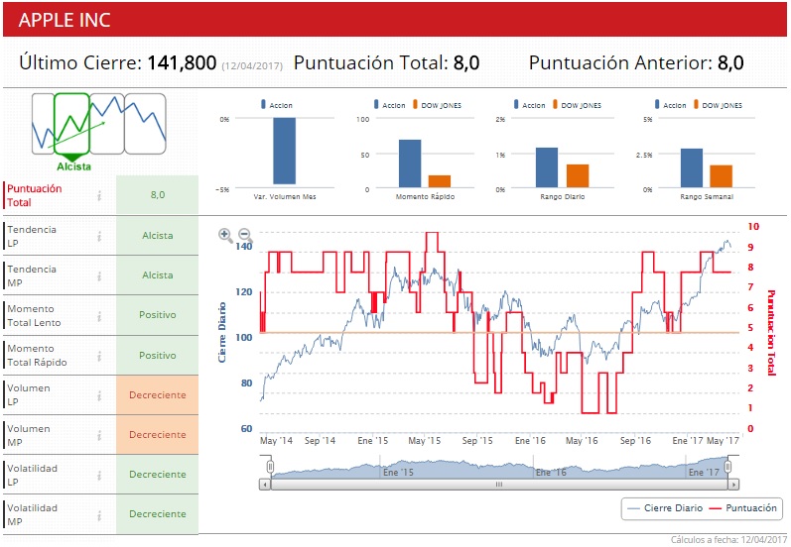791x547 pixels.
Task: Click the Ene '16 marker in the navigator
Action: (x=551, y=473)
